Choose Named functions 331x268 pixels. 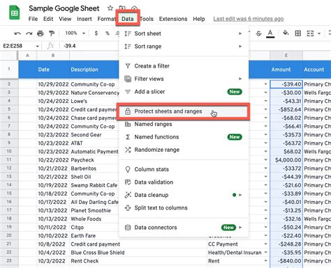click(184, 137)
